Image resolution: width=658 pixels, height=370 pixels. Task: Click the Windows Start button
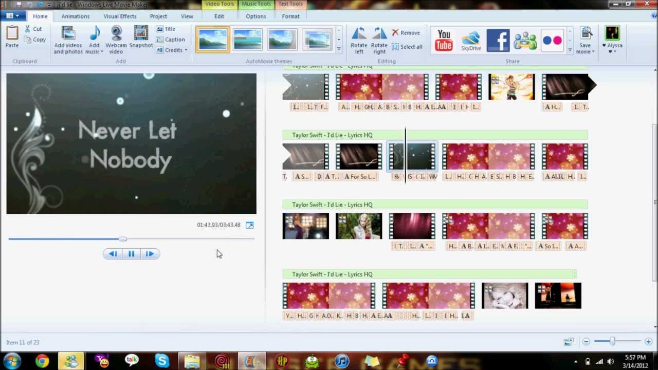pyautogui.click(x=12, y=361)
